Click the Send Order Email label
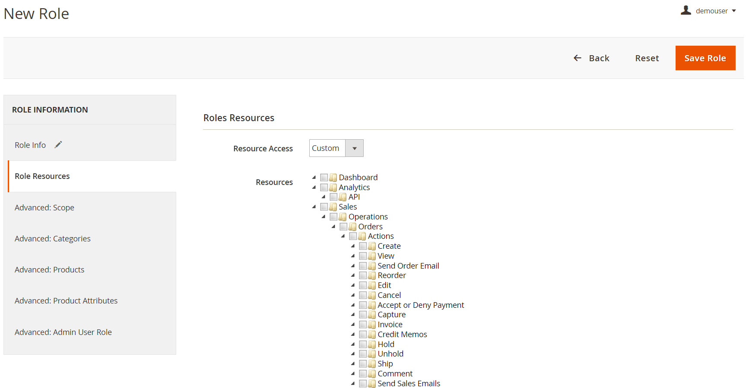Image resolution: width=746 pixels, height=388 pixels. pyautogui.click(x=408, y=266)
